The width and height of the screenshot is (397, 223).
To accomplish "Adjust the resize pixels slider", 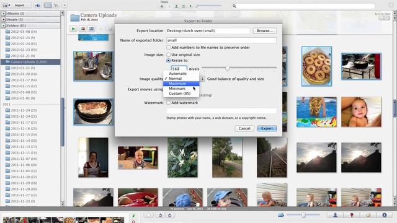I will 228,68.
